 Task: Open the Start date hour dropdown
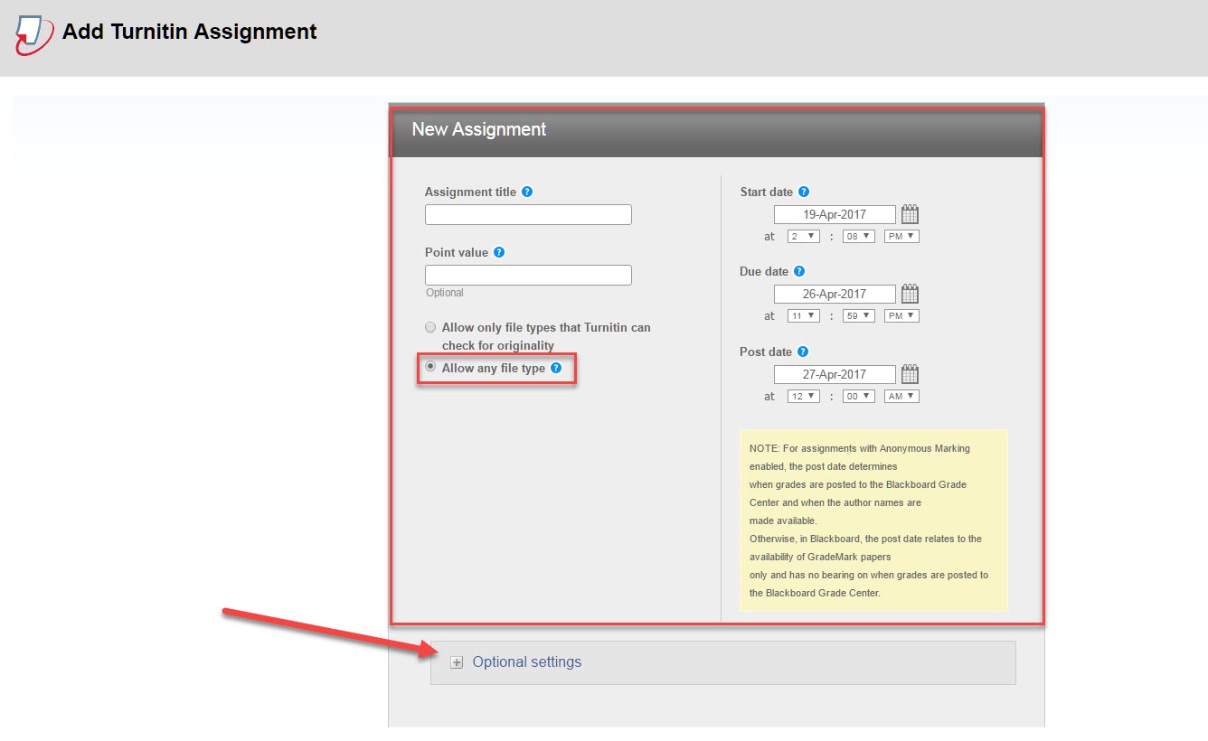point(802,236)
